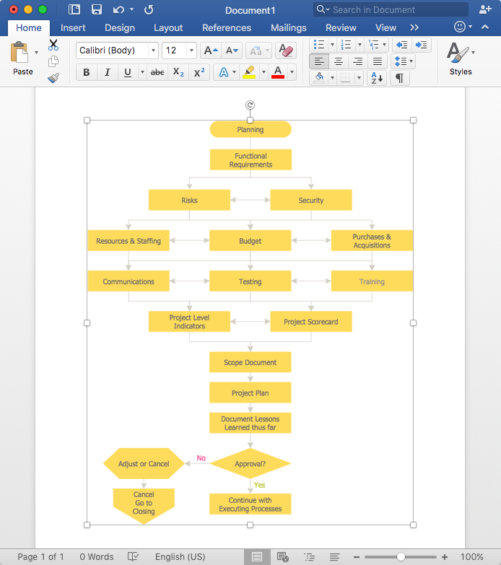Click the English (US) language indicator
Image resolution: width=501 pixels, height=565 pixels.
[x=180, y=557]
